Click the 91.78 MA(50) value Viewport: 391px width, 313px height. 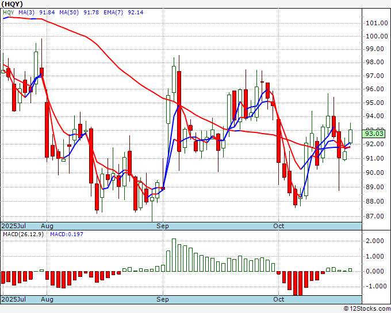point(91,13)
